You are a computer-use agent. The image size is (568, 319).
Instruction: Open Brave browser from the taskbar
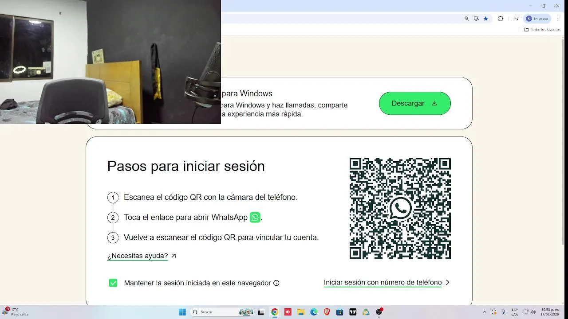327,312
